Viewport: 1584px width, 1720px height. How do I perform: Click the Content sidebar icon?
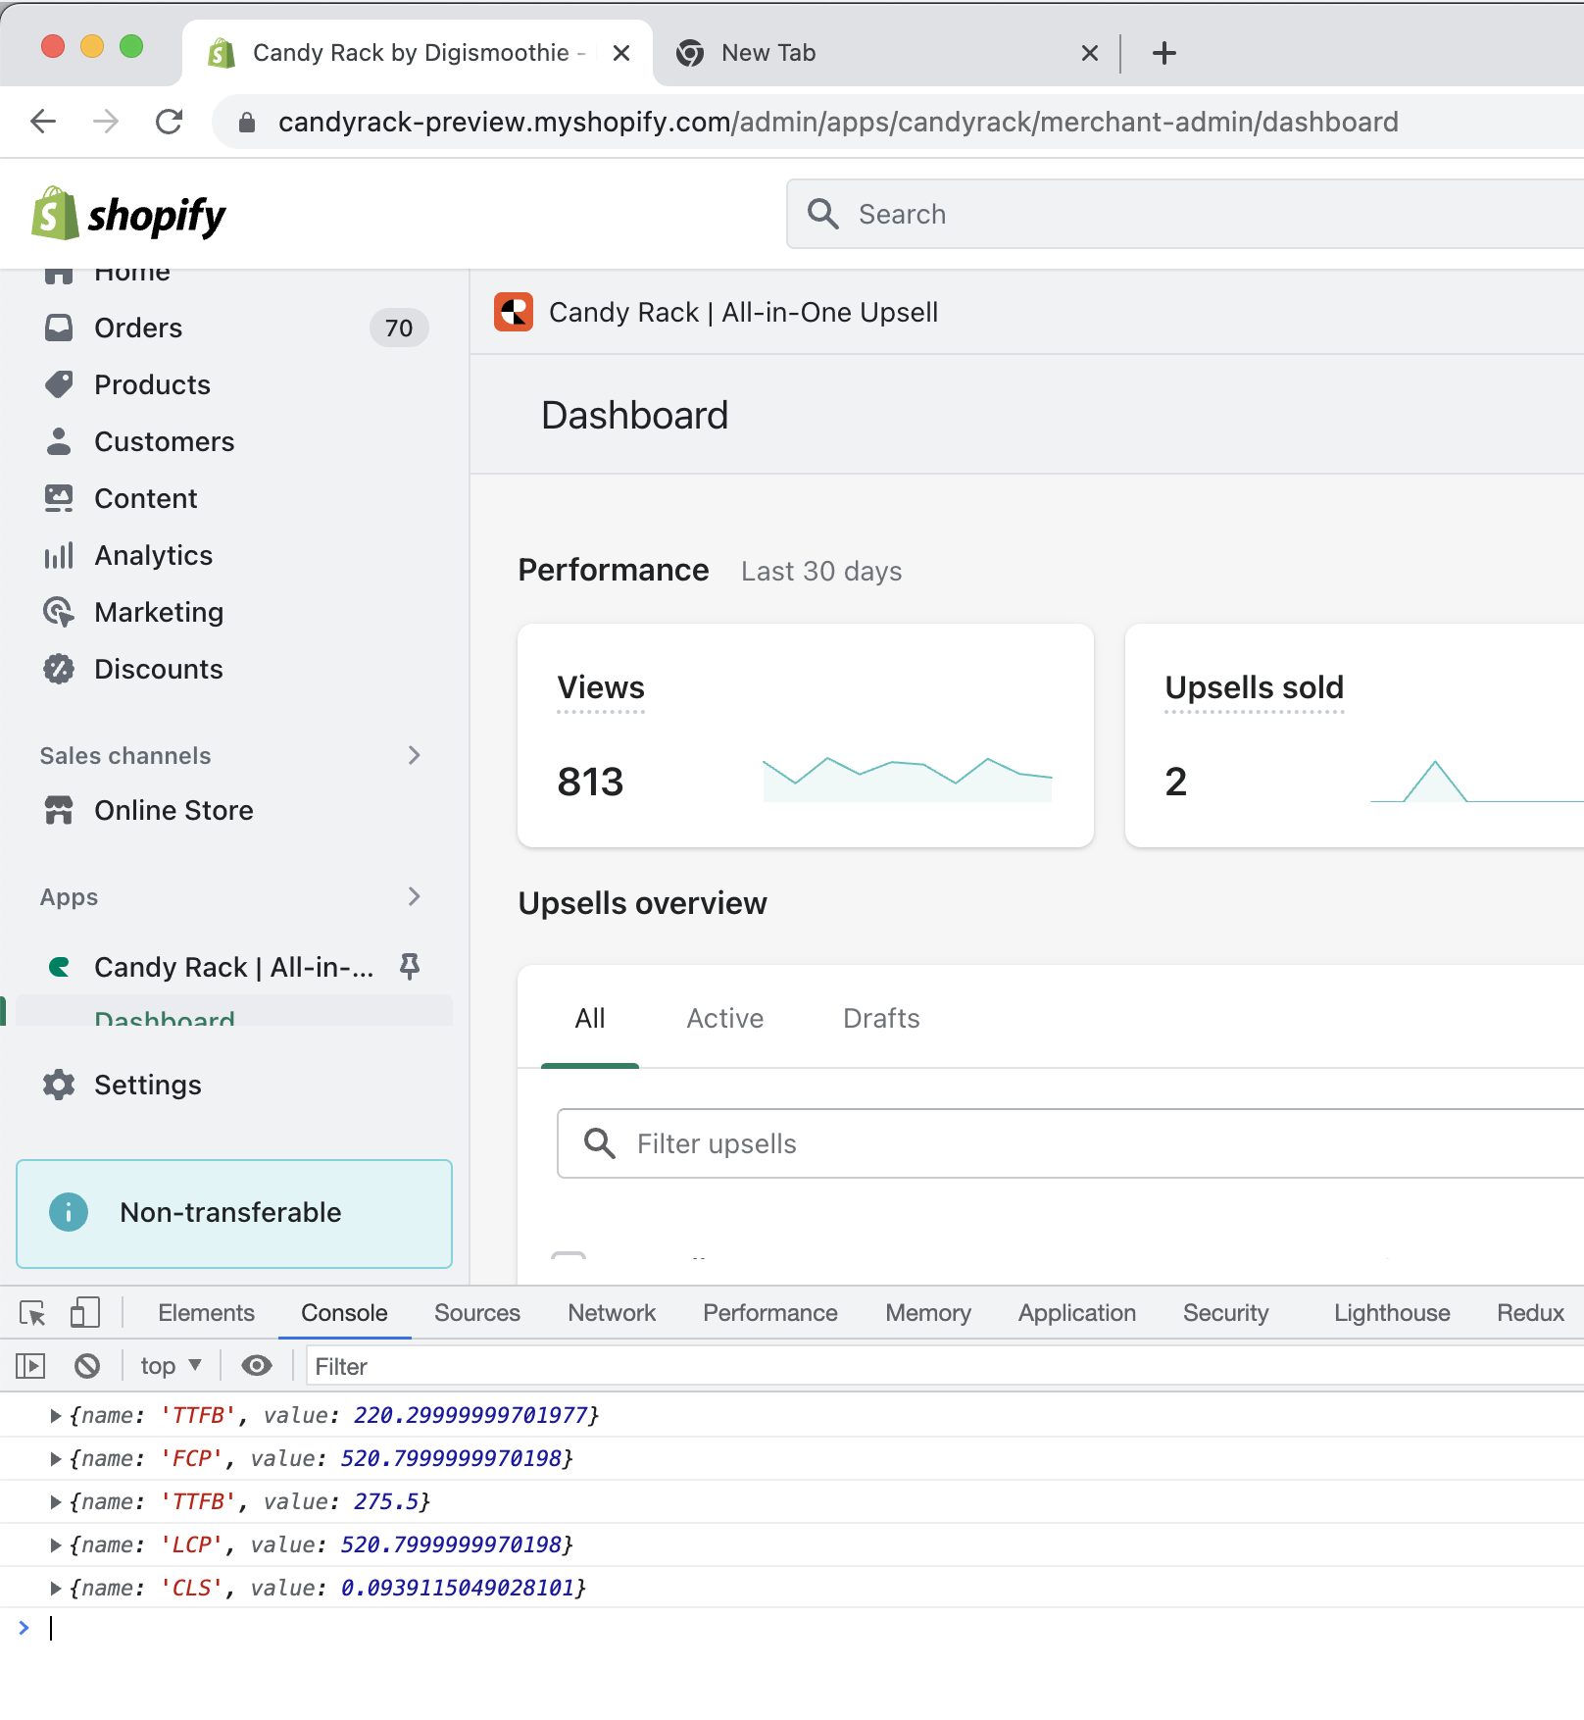point(59,498)
